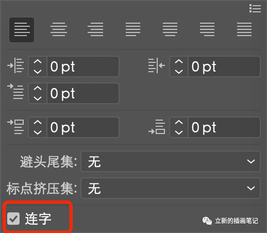The image size is (267, 233).
Task: Open the 避头尾集 dropdown
Action: coord(171,161)
